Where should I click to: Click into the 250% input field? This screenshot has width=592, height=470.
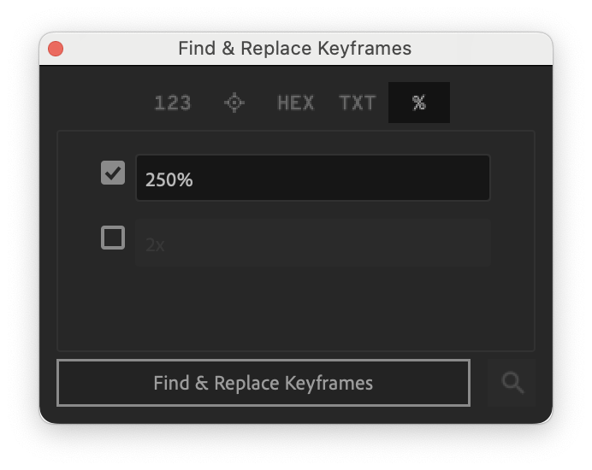click(x=313, y=178)
